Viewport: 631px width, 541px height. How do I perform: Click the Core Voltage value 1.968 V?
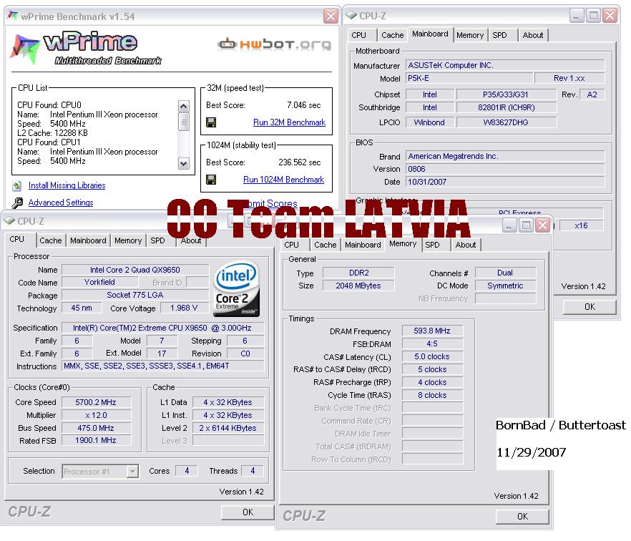[x=183, y=308]
